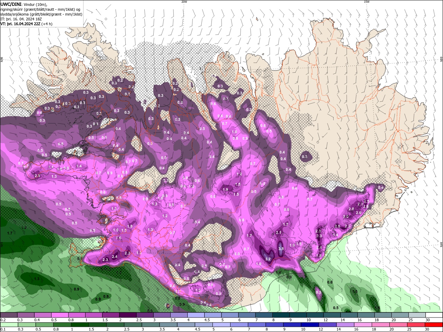
Task: Pick the red 30 swatch ending the rain legend
Action: pyautogui.click(x=434, y=325)
